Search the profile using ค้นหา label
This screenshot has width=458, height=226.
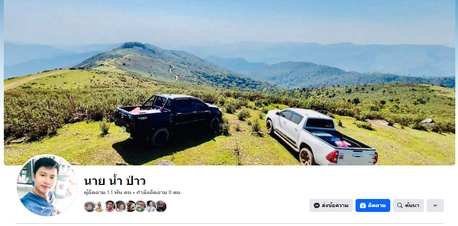pos(412,205)
